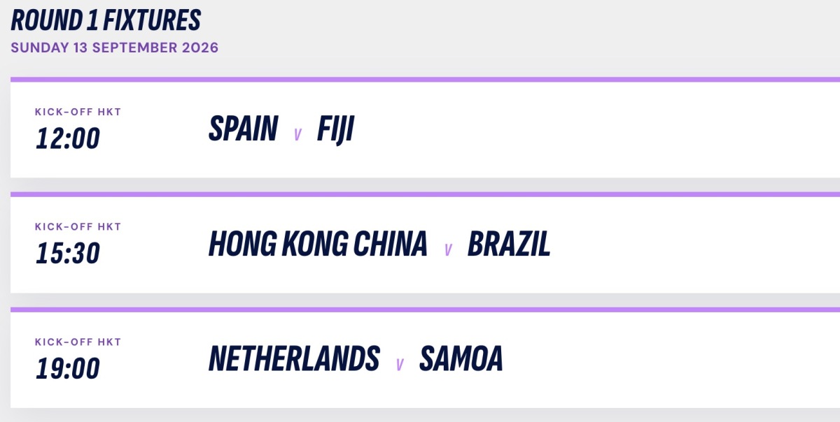840x422 pixels.
Task: Open the Brazil team name
Action: click(x=509, y=244)
